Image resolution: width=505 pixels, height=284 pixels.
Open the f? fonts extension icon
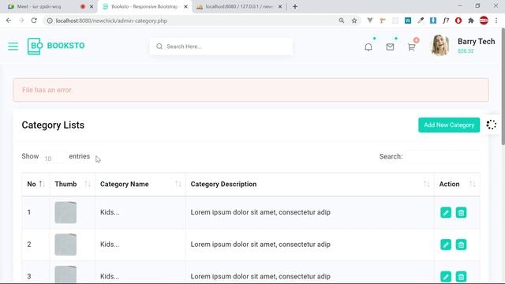446,21
